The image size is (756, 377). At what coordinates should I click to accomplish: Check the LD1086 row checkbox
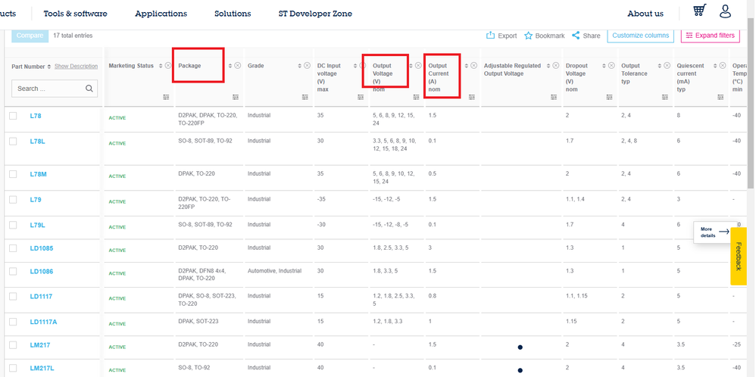(x=13, y=272)
